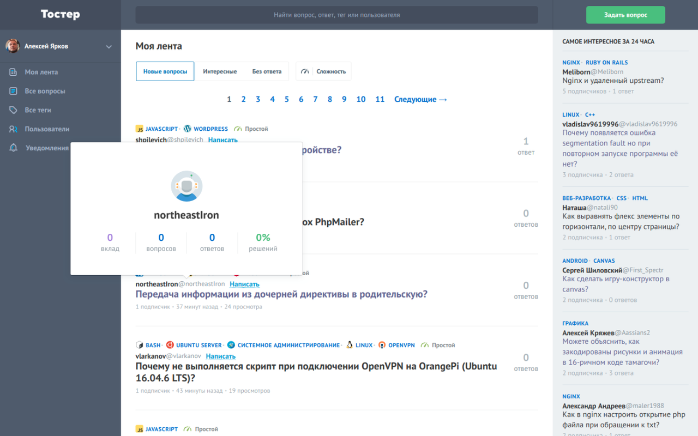The image size is (698, 436).
Task: Open the OPENVPN tag
Action: (401, 345)
